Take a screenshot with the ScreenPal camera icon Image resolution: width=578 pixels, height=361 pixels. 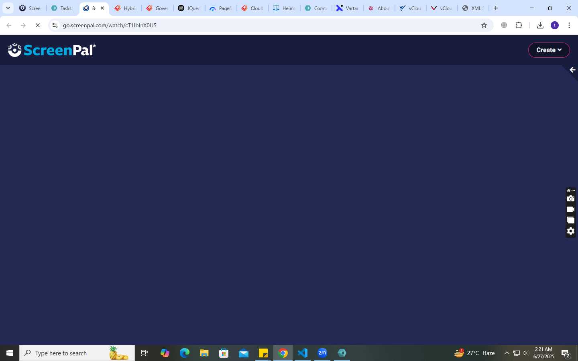click(570, 199)
